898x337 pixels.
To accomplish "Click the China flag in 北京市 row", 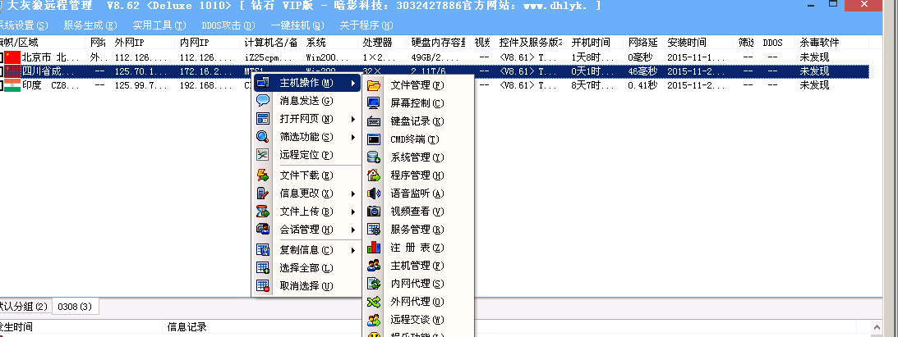I will click(x=13, y=57).
